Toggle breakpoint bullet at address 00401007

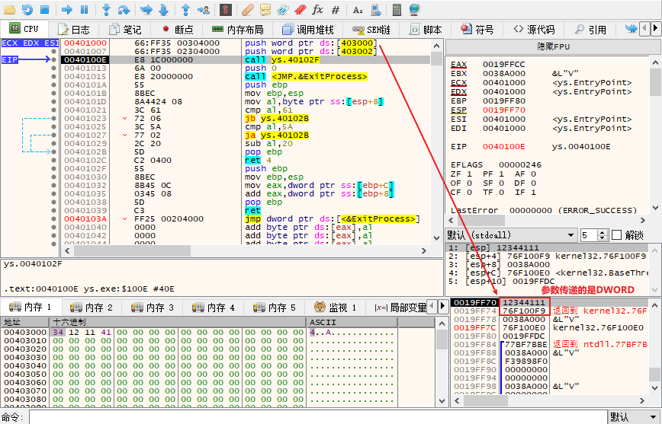coord(53,52)
